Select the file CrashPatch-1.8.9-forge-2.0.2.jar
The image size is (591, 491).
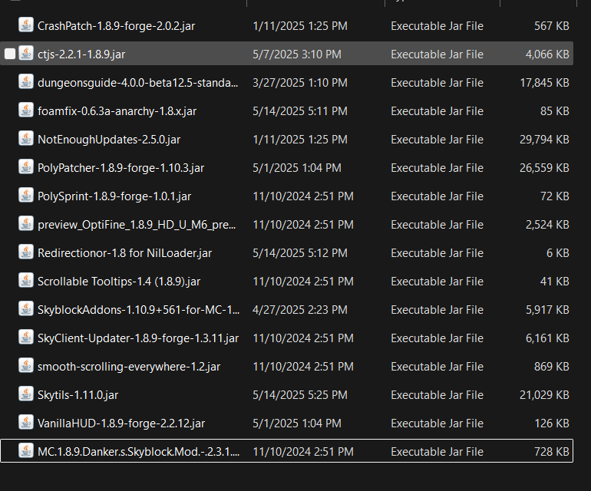point(116,26)
